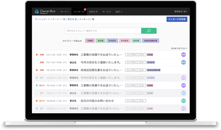Click 月次収支 tag on 18/11/24 16:08 row
Viewport: 221px width, 130px height.
coord(151,62)
